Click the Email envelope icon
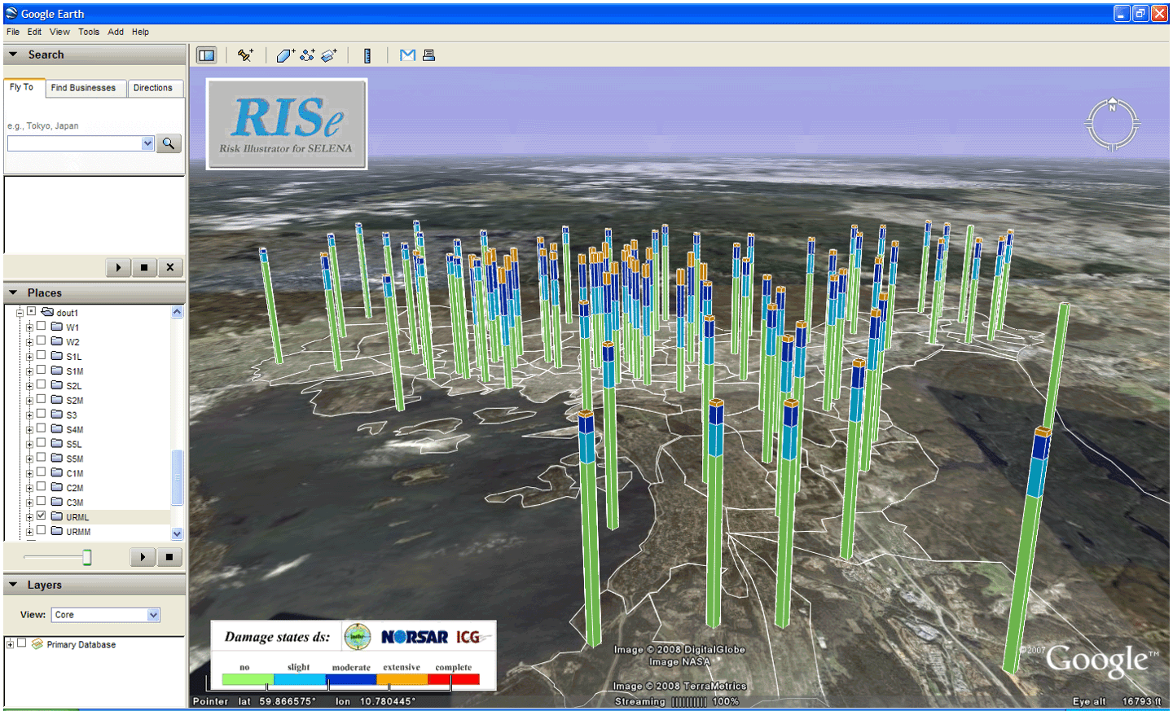The width and height of the screenshot is (1173, 711). point(407,55)
